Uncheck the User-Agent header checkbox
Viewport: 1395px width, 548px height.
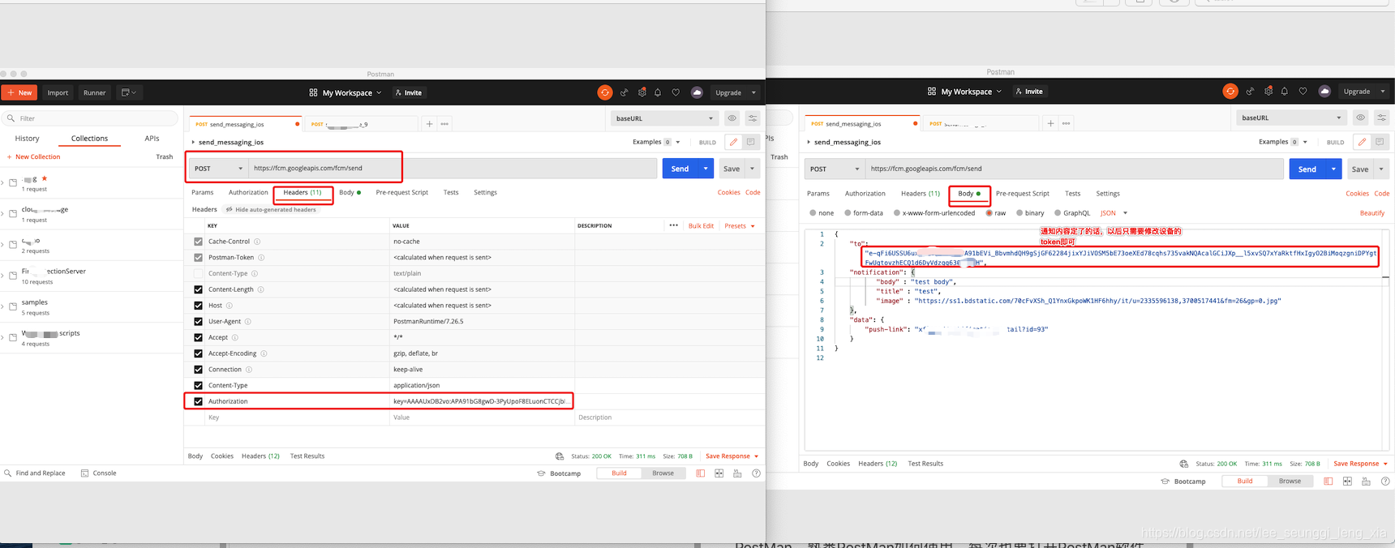point(198,321)
